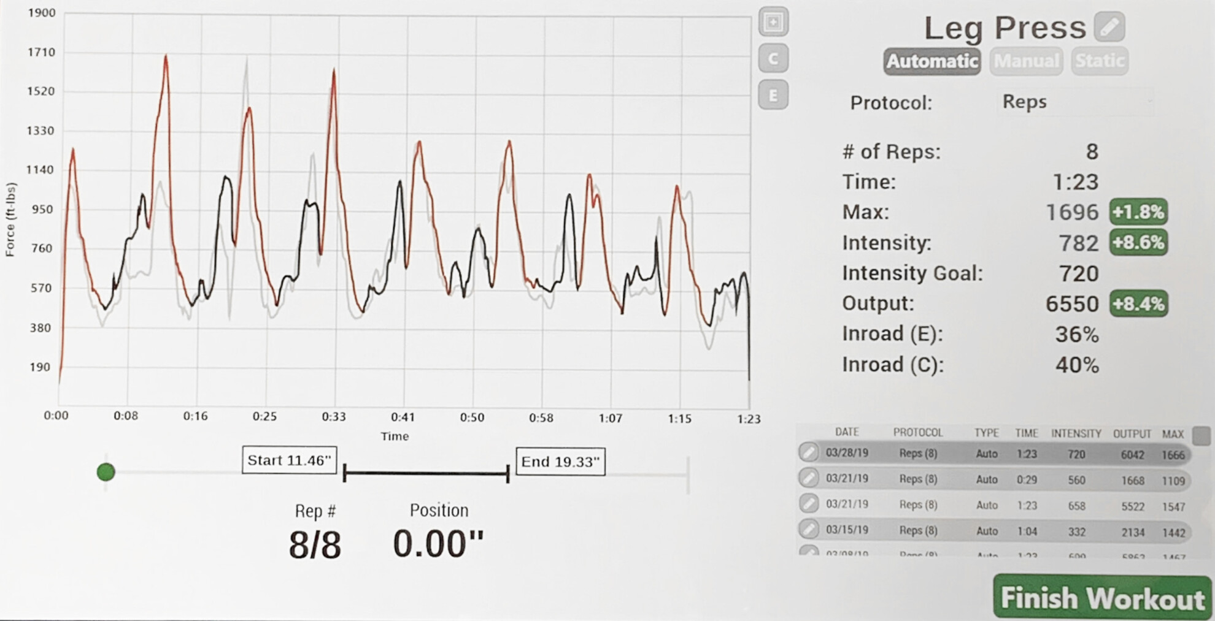1215x621 pixels.
Task: Click the Finish Workout button
Action: pos(1102,597)
